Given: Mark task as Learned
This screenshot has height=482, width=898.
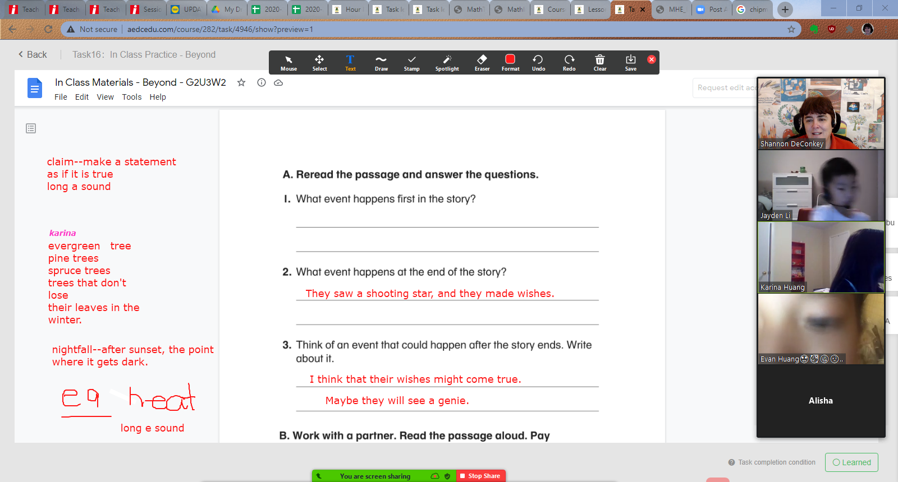Looking at the screenshot, I should [851, 462].
